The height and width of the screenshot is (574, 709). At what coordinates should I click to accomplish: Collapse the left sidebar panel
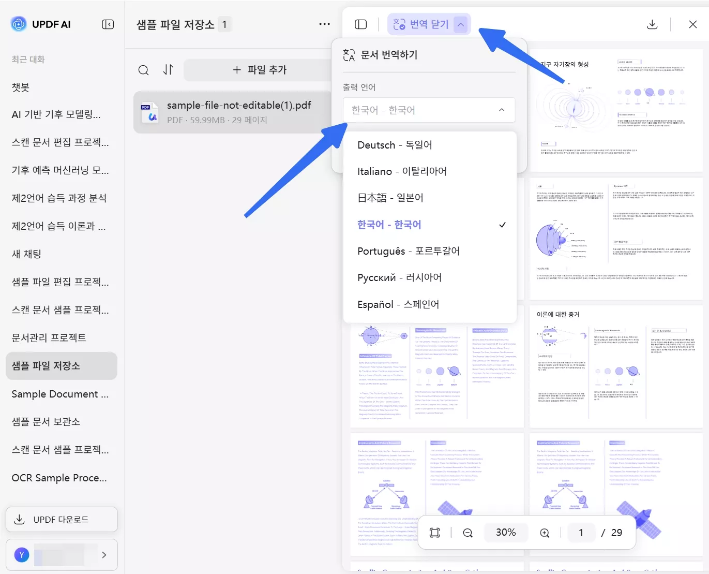pos(108,24)
